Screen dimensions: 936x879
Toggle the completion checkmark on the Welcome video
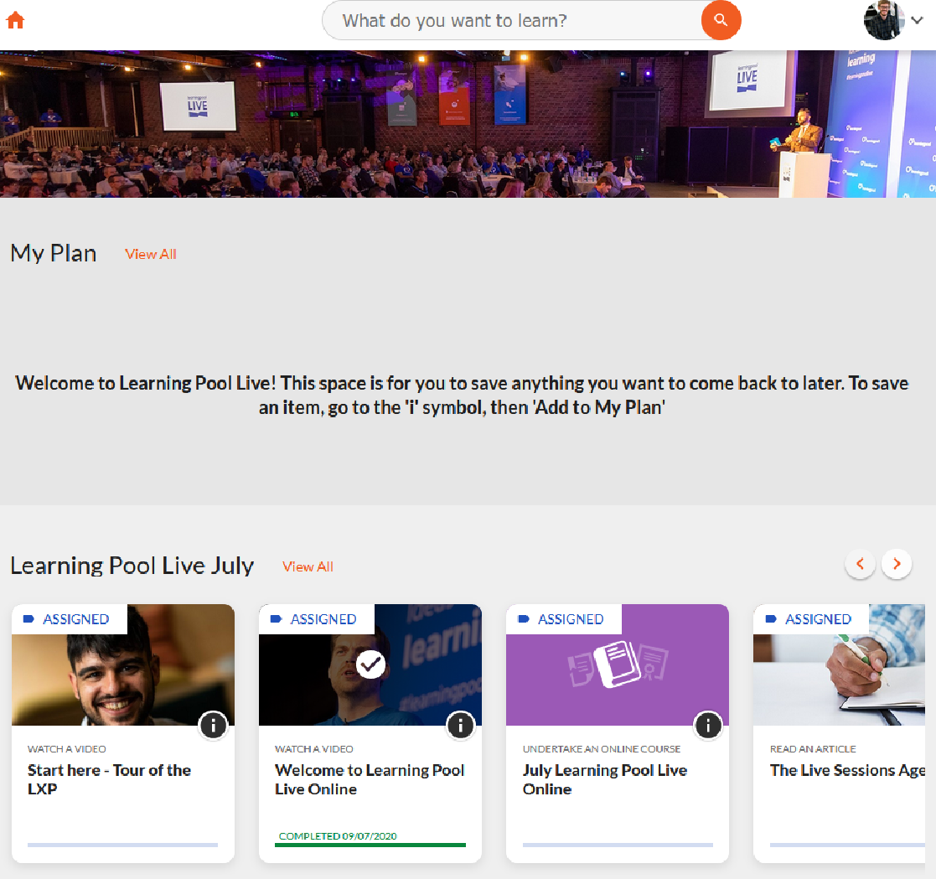pyautogui.click(x=370, y=664)
